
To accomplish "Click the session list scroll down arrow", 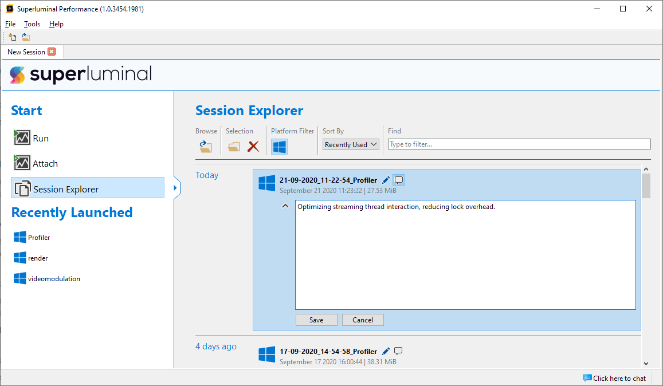I will coord(646,363).
